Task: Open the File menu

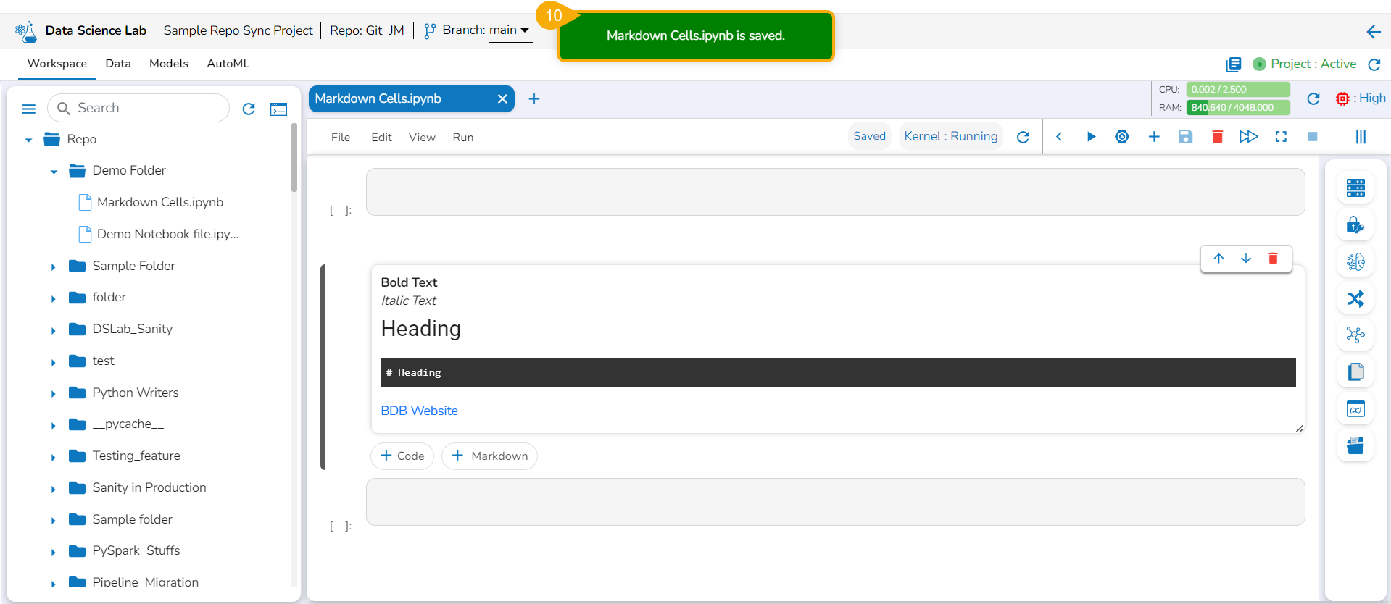Action: tap(341, 137)
